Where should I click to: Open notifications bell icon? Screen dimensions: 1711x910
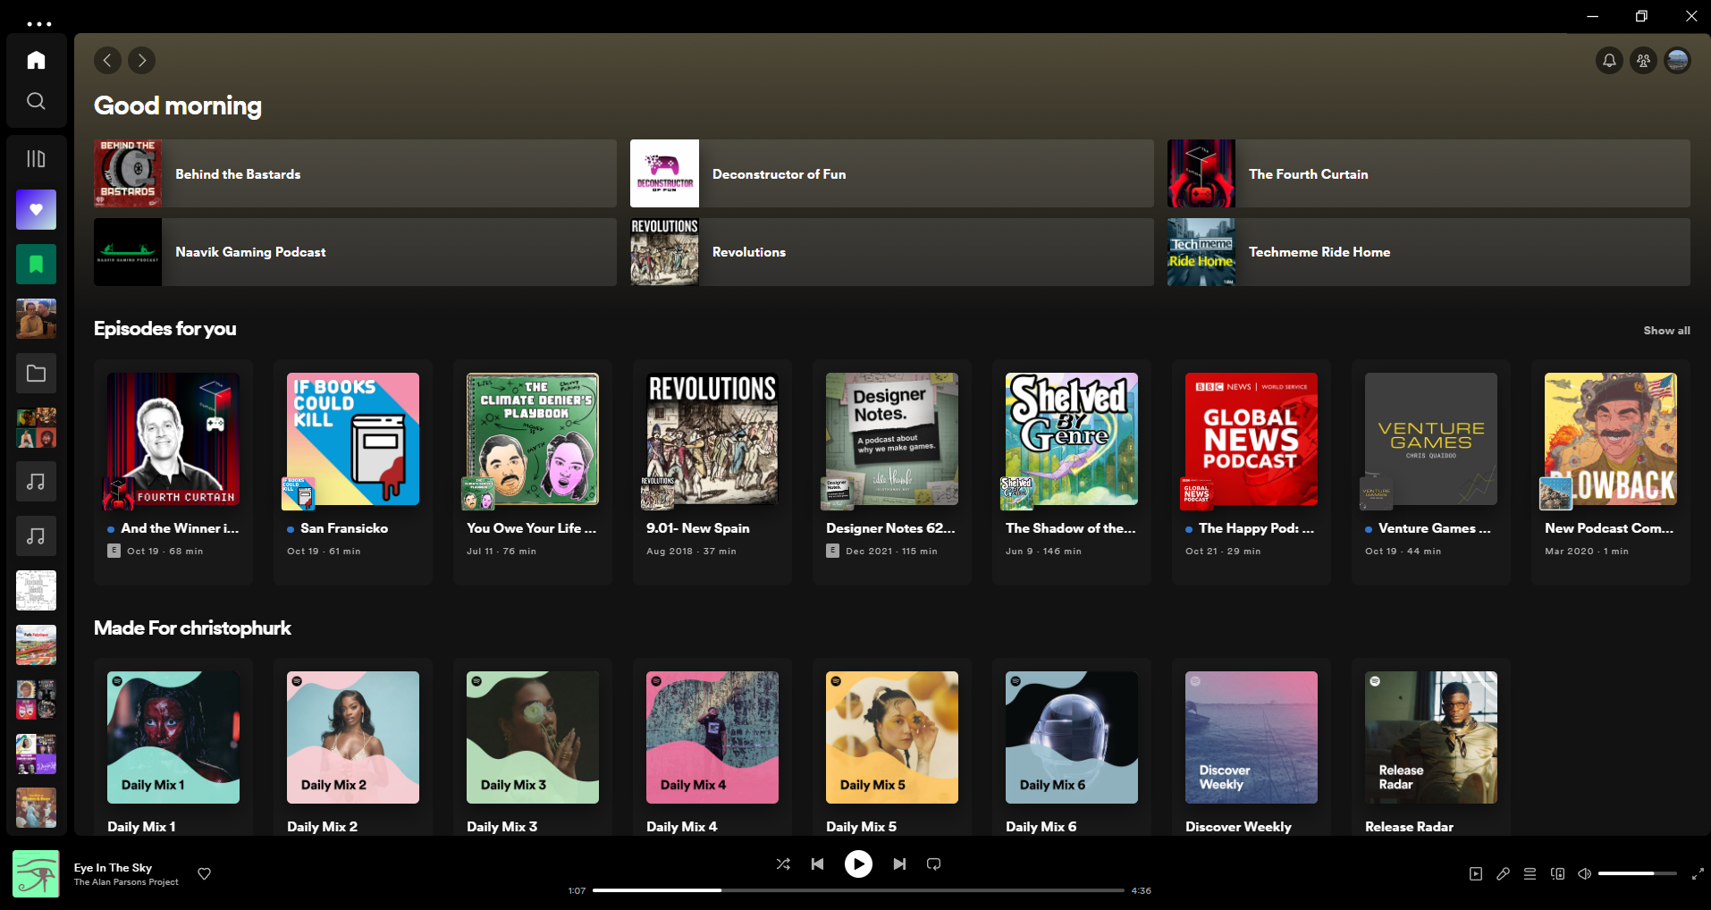[1609, 60]
